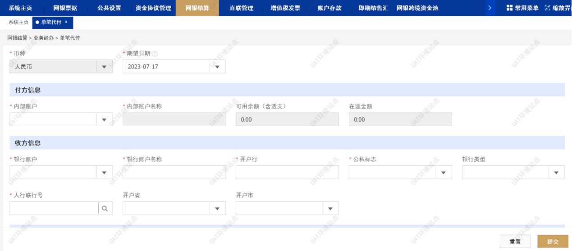The image size is (572, 251).
Task: Click the 常用菜单 grid icon
Action: point(509,8)
